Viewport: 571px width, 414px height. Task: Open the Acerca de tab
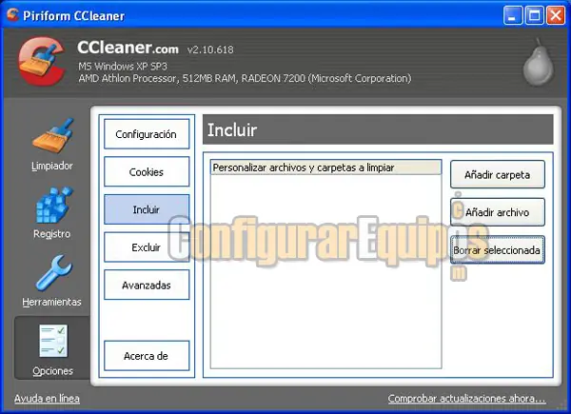(147, 356)
